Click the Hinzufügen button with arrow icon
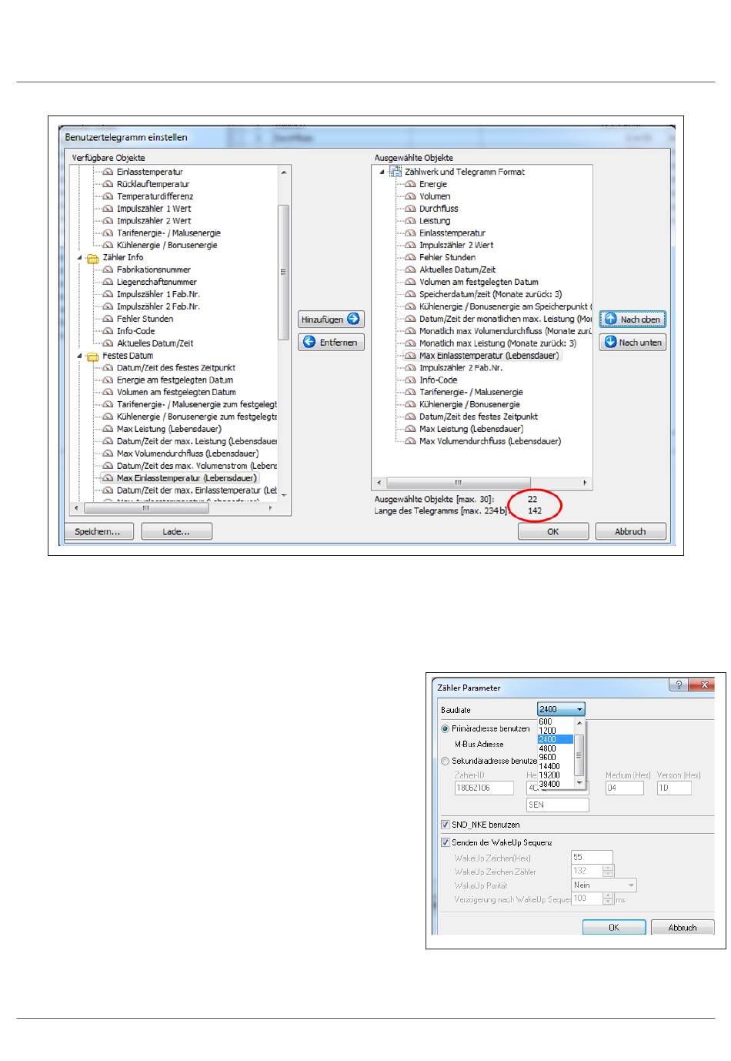The height and width of the screenshot is (1061, 731). click(x=331, y=319)
